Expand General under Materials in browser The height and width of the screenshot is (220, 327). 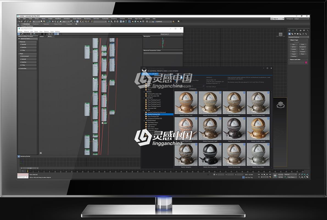[28, 44]
